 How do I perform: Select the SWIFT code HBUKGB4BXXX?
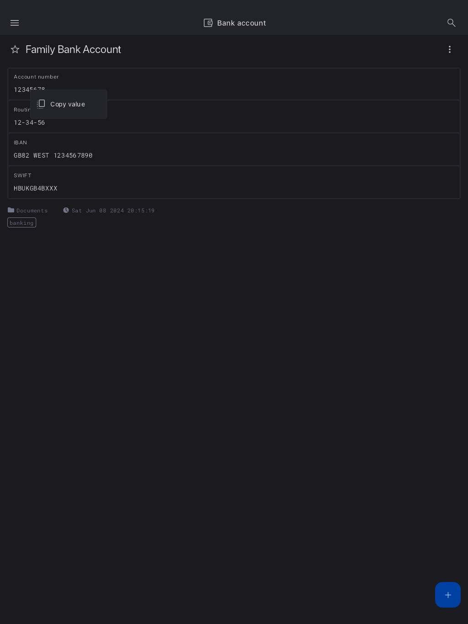[36, 188]
